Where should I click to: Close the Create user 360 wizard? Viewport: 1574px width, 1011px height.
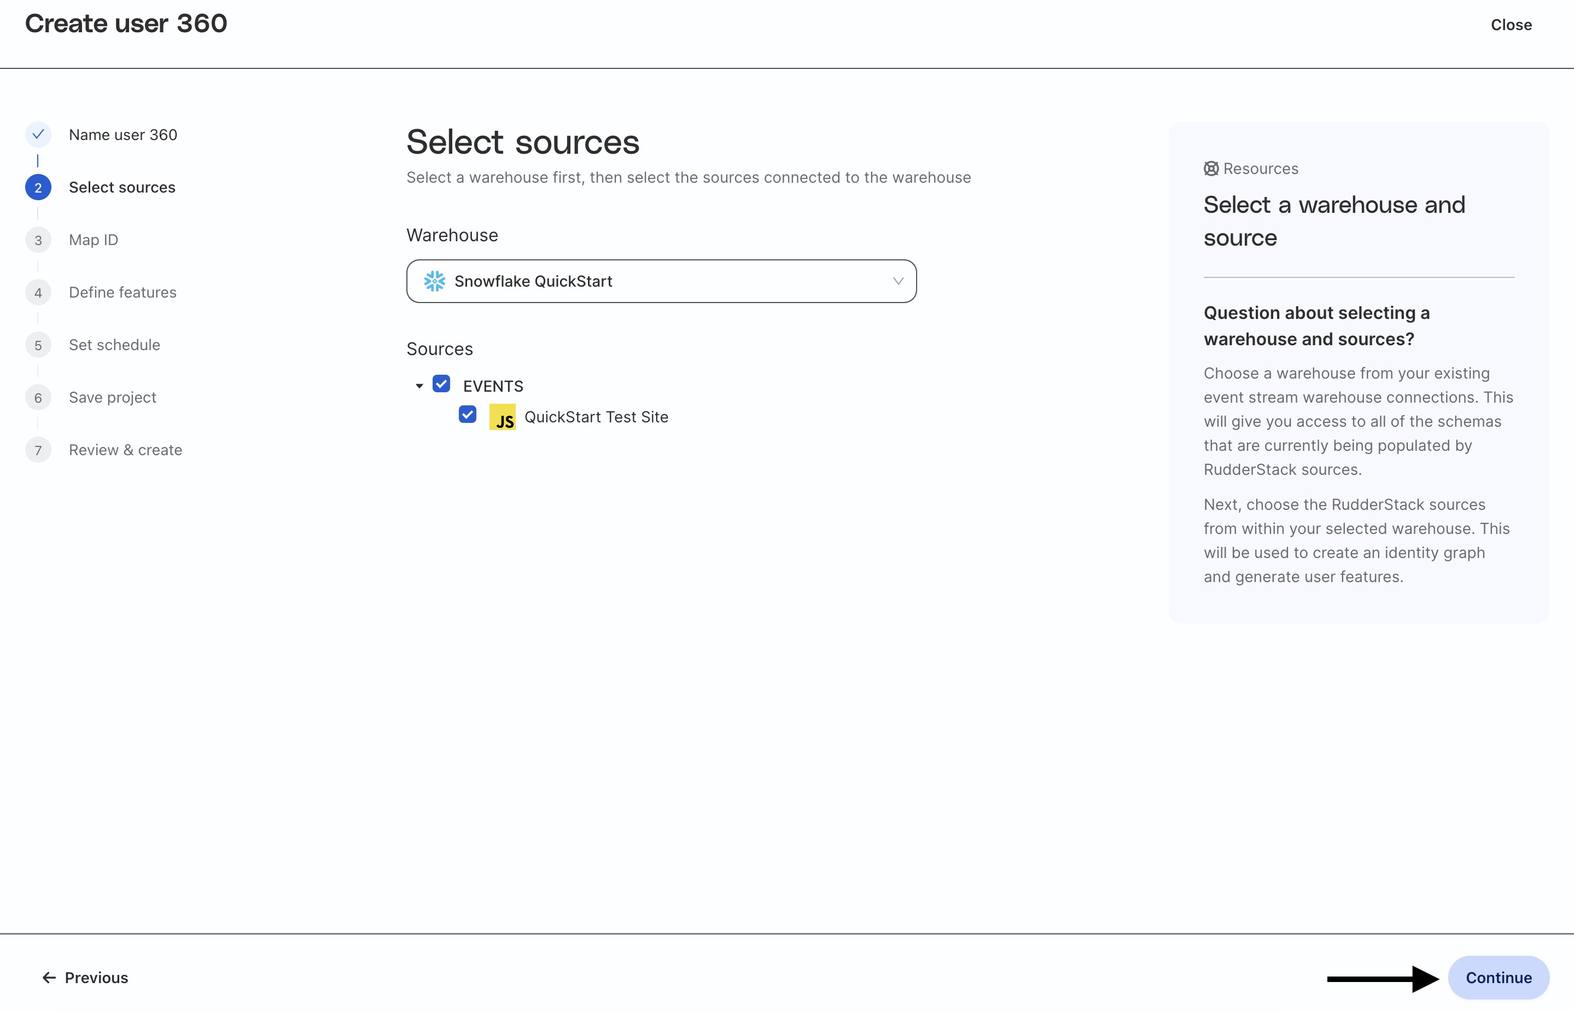1511,25
